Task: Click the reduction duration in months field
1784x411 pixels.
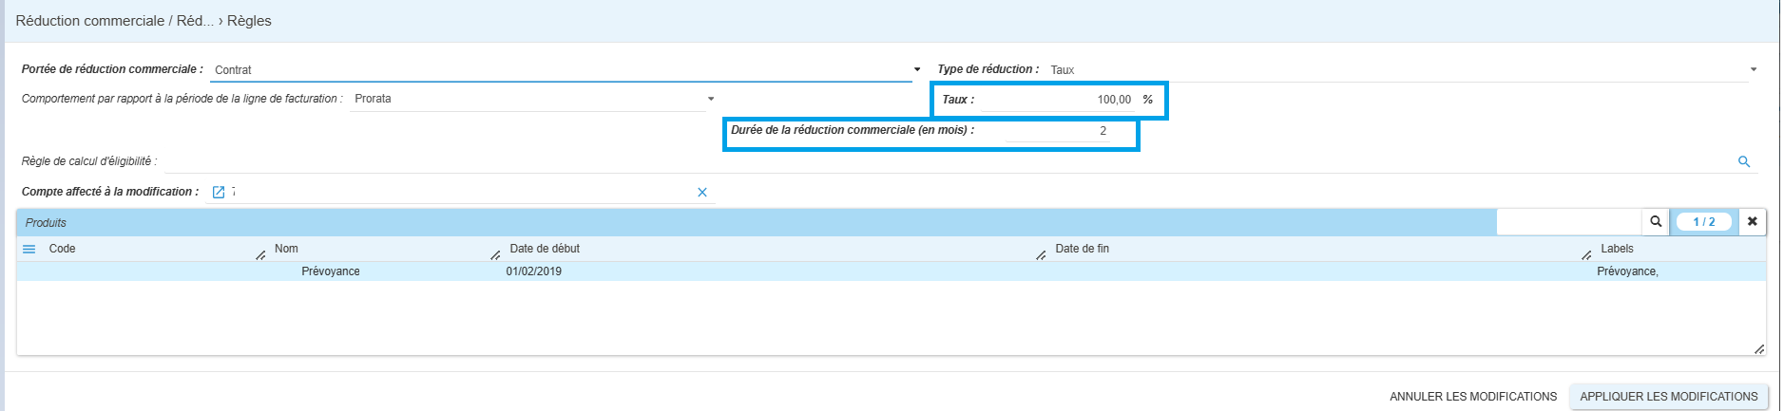Action: point(1057,131)
